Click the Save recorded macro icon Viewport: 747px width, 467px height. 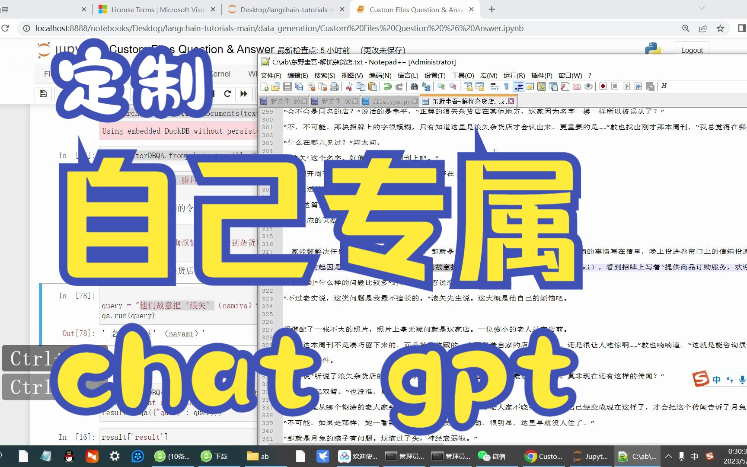click(x=650, y=86)
